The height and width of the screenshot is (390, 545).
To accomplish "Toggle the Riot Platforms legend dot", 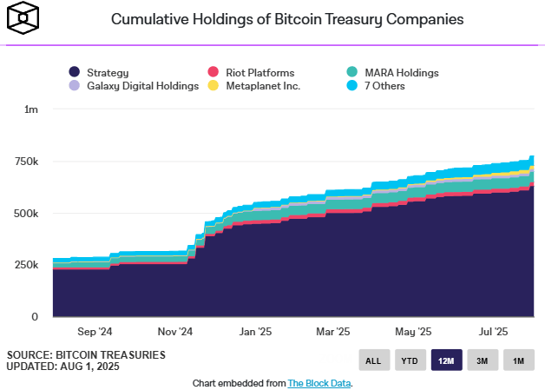I will point(213,72).
